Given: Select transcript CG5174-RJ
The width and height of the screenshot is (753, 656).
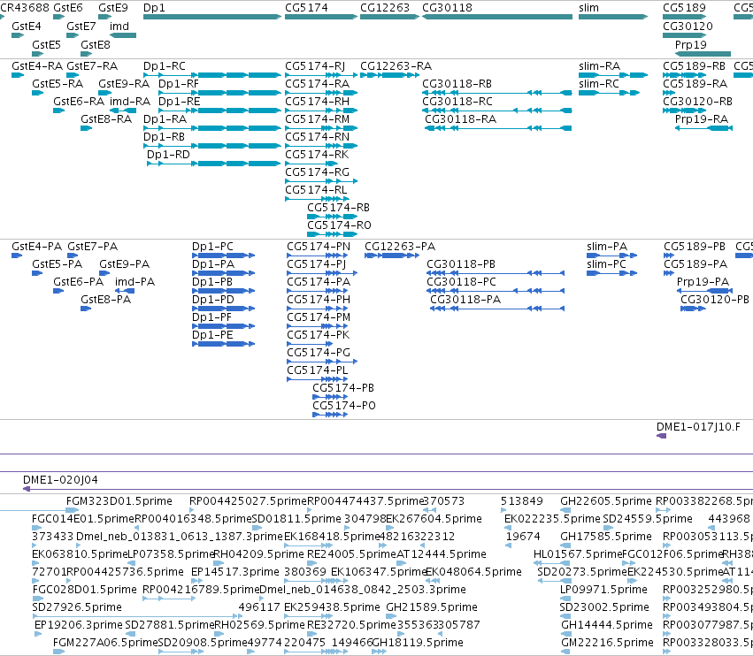Looking at the screenshot, I should [315, 66].
